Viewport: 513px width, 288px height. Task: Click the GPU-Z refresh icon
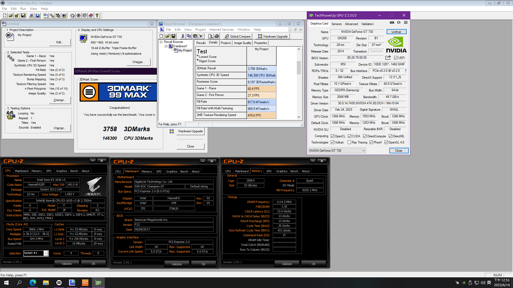(399, 23)
